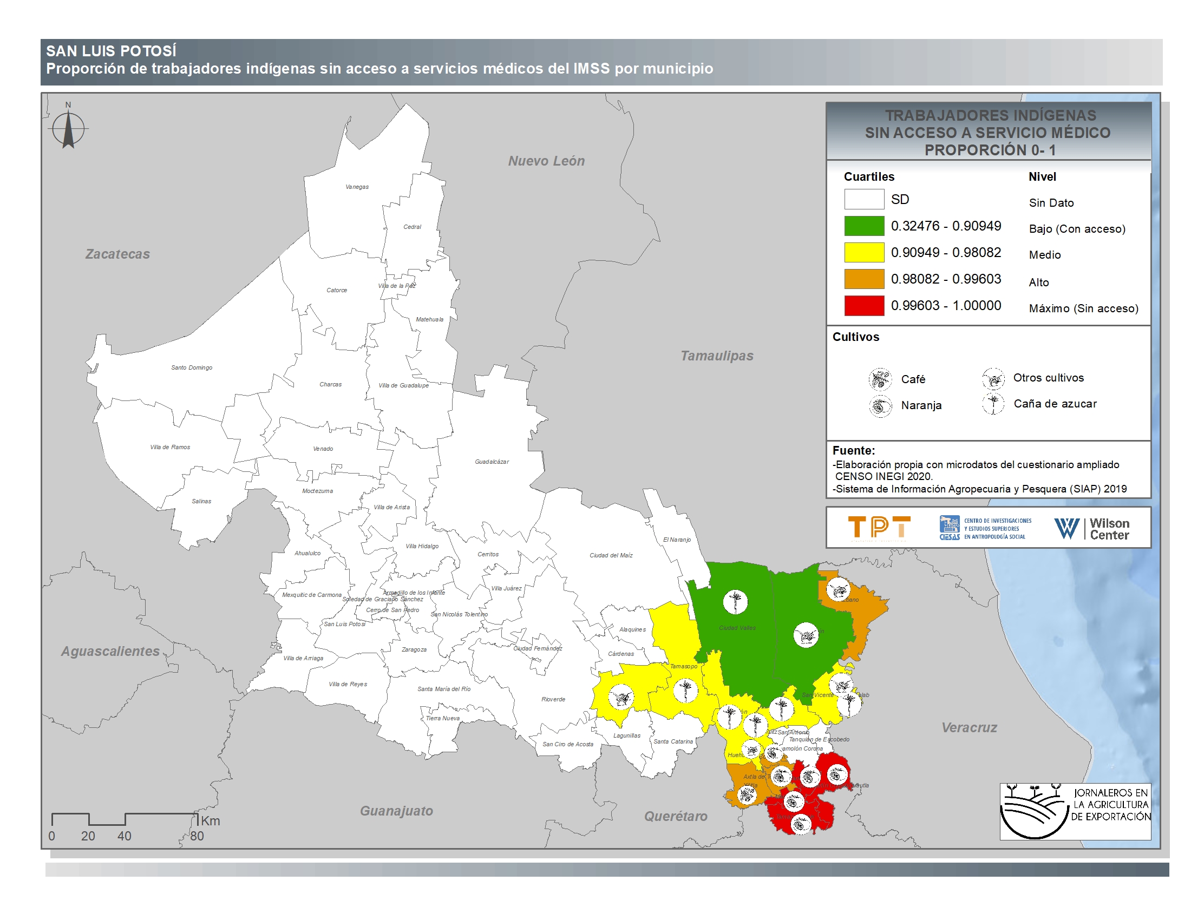Click the yellow Medio quartile swatch

pyautogui.click(x=864, y=252)
